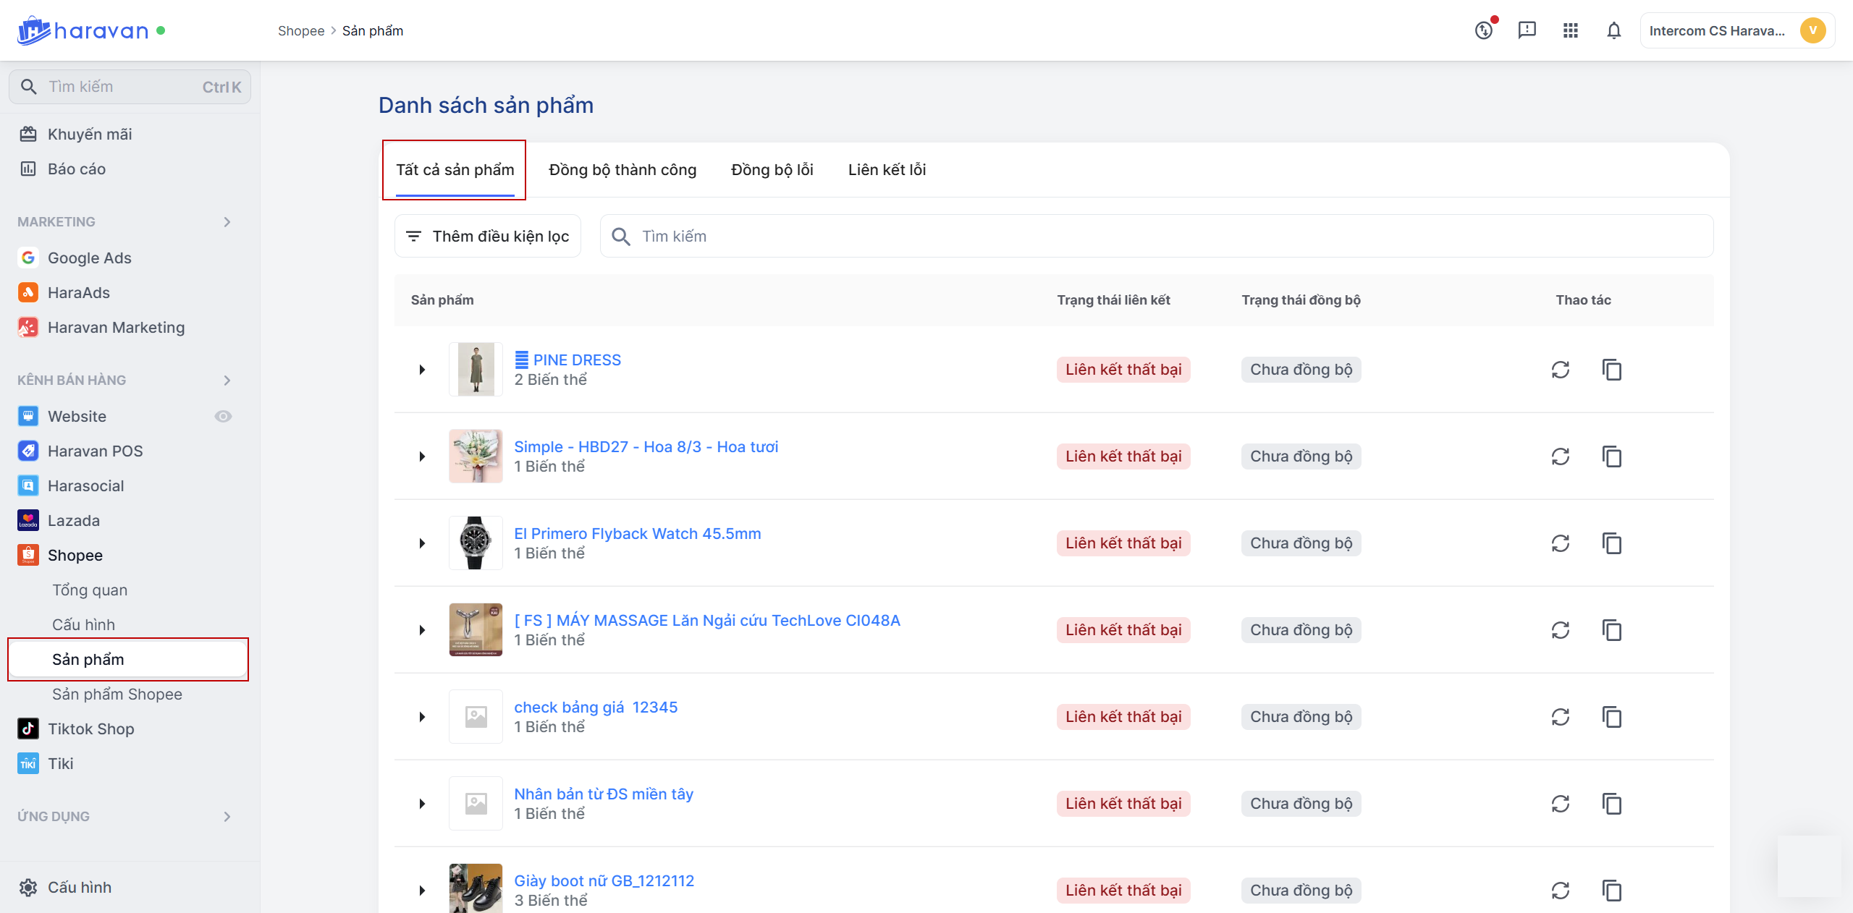Switch to Đồng bộ thành công tab
1853x913 pixels.
622,169
